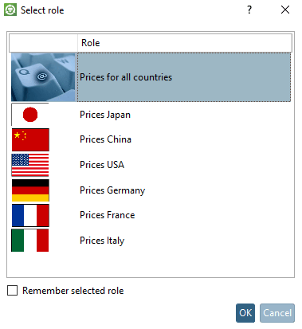Open the help question mark button
This screenshot has width=302, height=329.
point(249,10)
